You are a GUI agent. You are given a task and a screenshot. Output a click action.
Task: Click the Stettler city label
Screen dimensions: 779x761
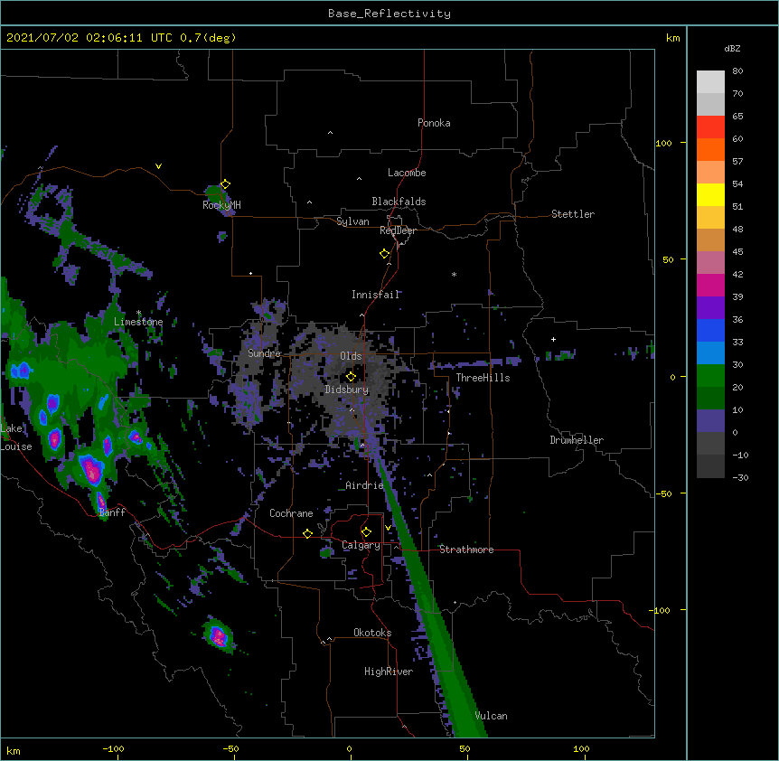point(573,214)
